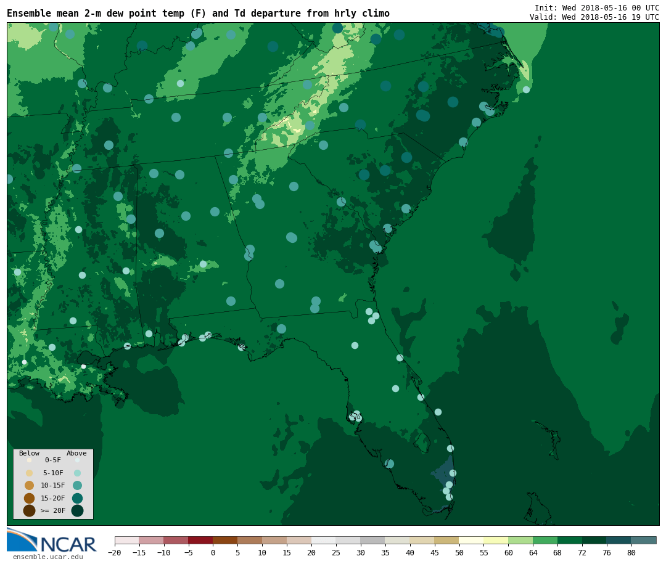Click colorbar swatch right of 80
Viewport: 666px width, 564px height.
click(644, 540)
